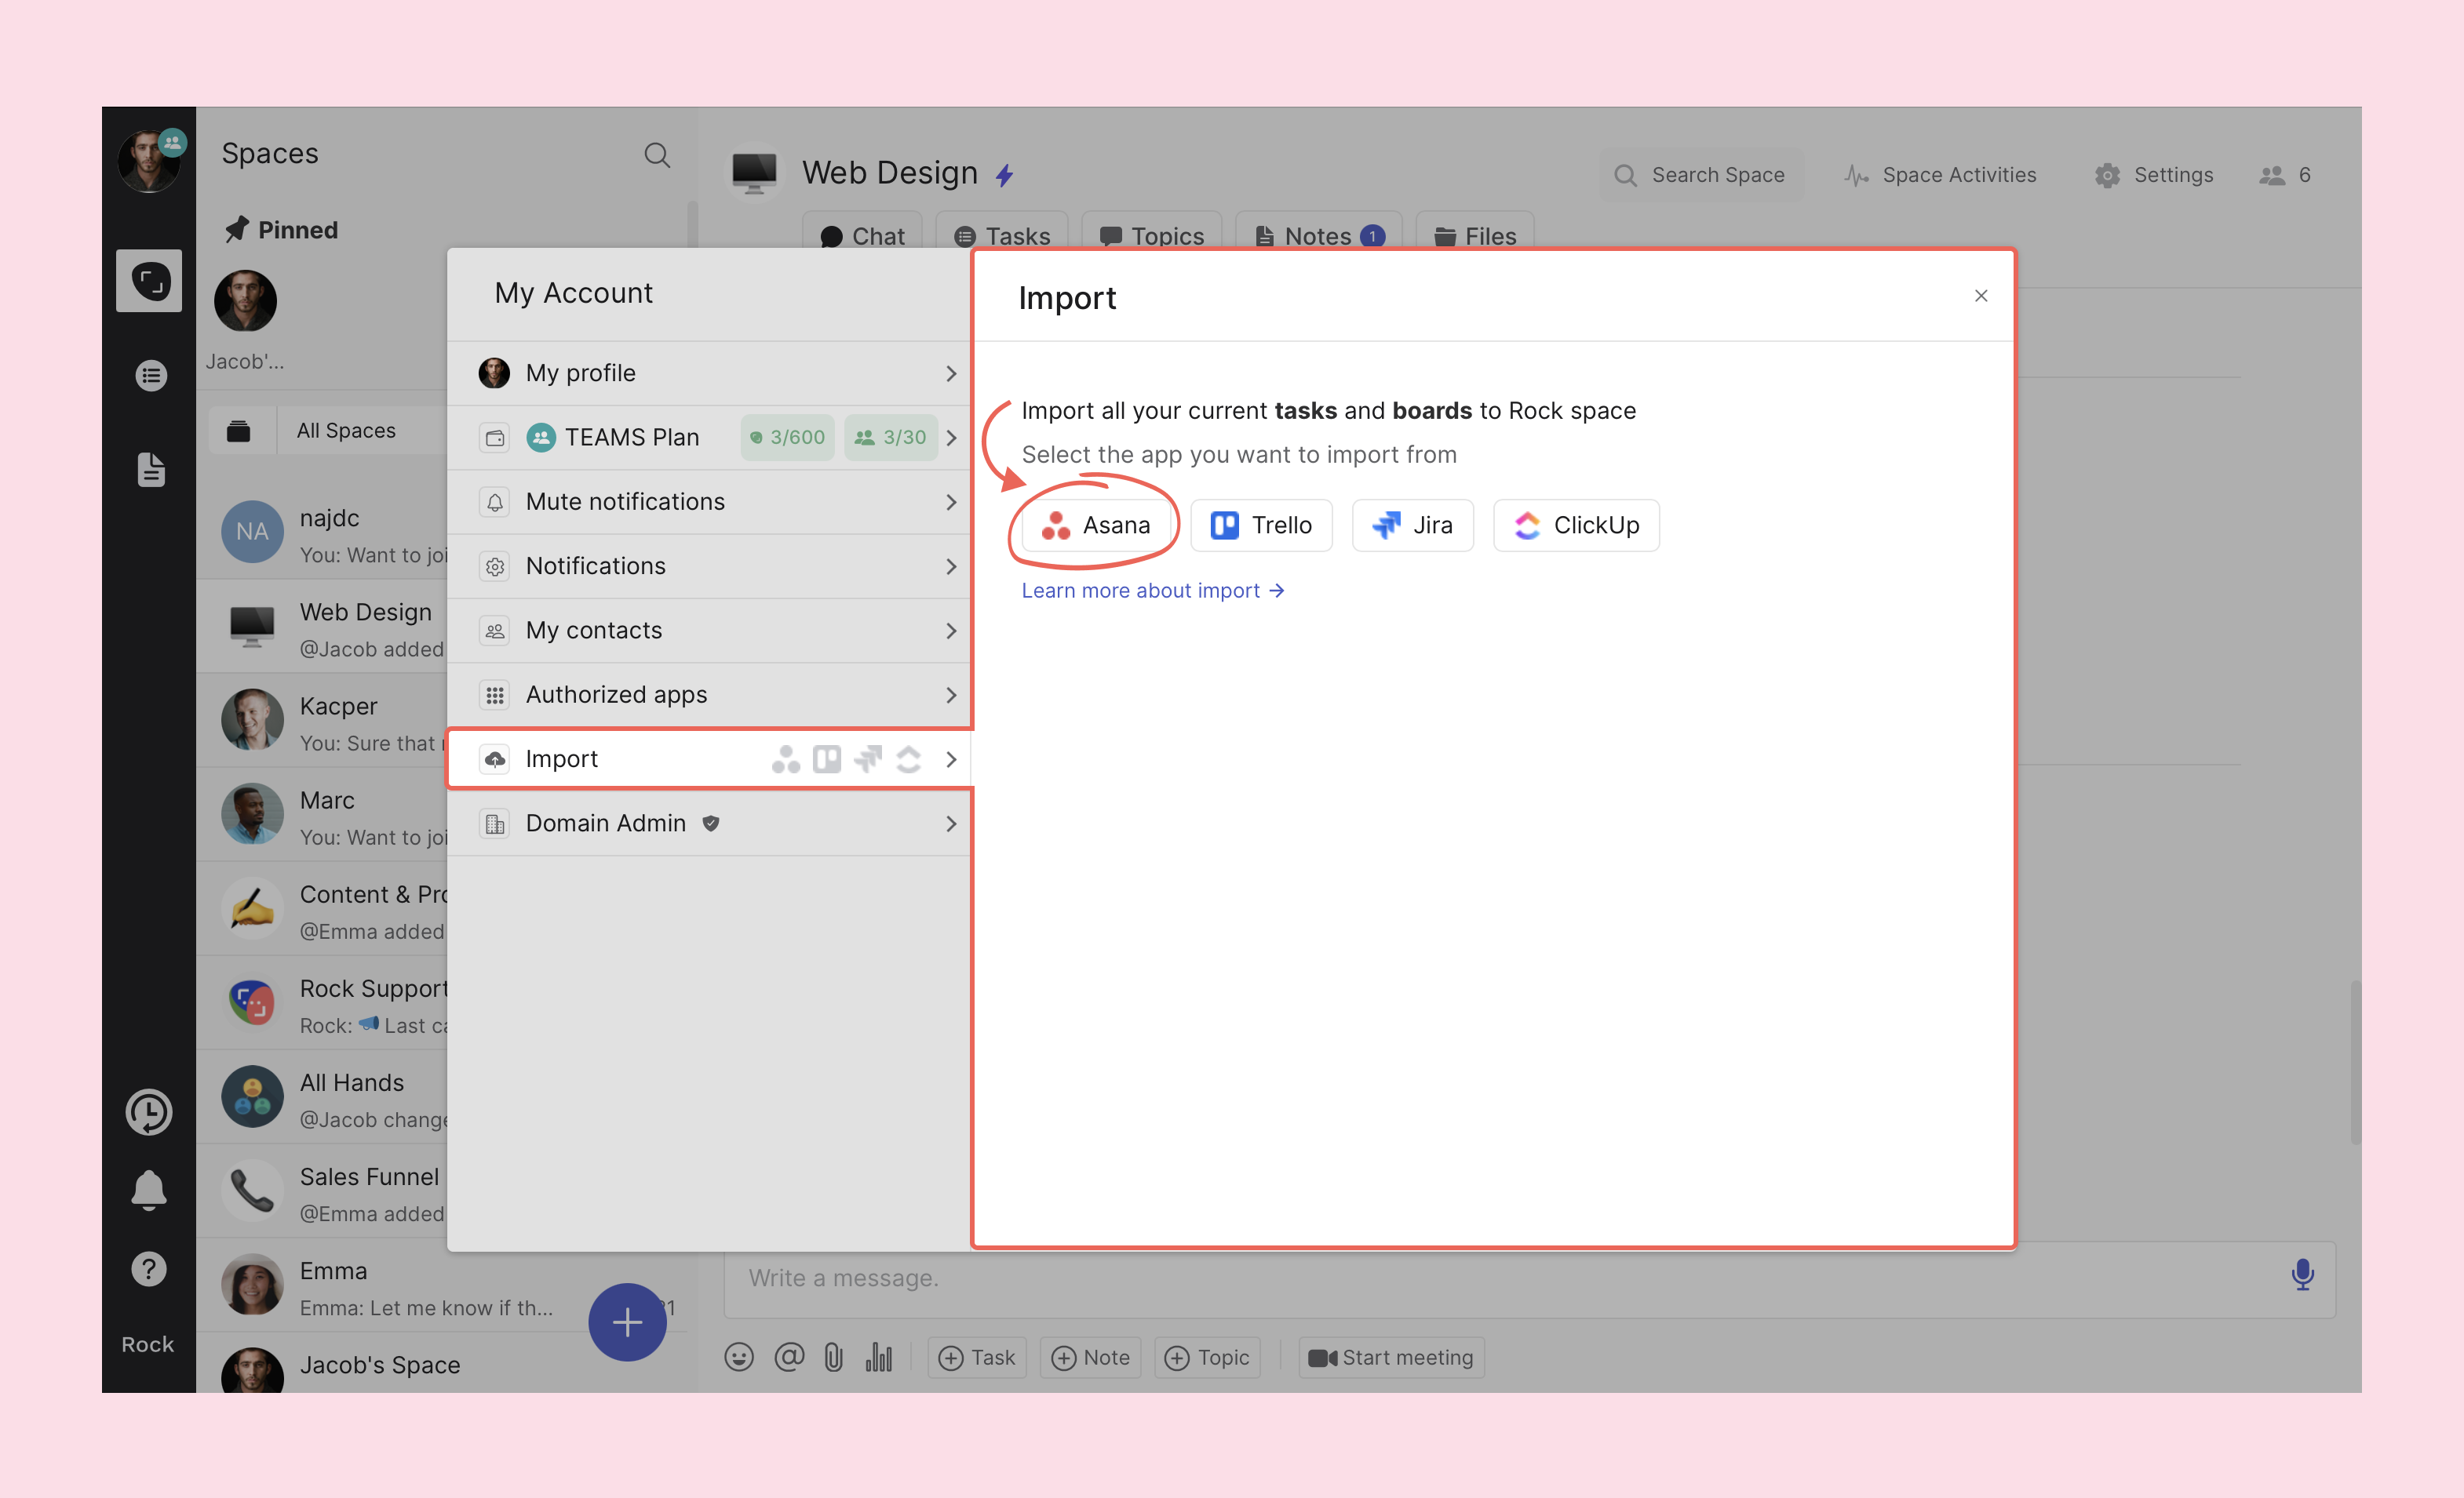Open the emoji picker icon

739,1357
